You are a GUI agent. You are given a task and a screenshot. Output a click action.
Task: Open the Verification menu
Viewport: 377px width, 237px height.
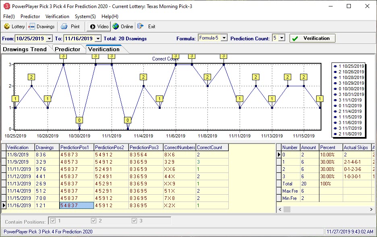tap(57, 17)
